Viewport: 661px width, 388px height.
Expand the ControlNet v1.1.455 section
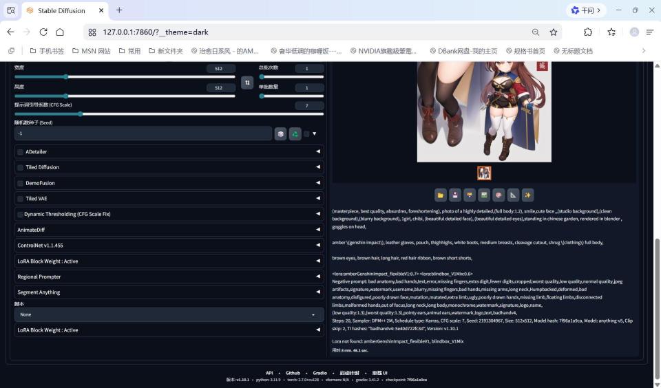[169, 245]
